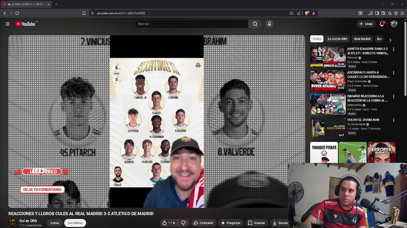
Task: Open the tab search icon in toolbar
Action: [360, 13]
